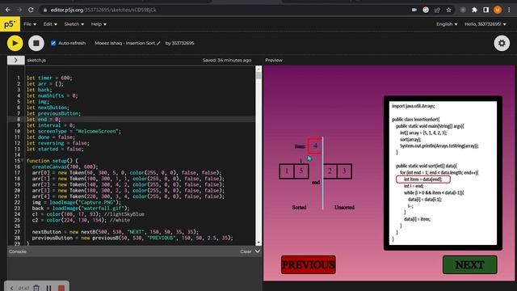Open the Edit menu
Image resolution: width=517 pixels, height=291 pixels.
click(50, 24)
